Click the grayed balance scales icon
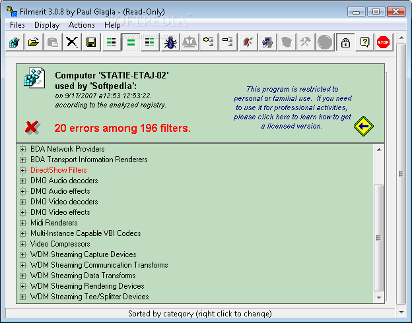The image size is (412, 323). [189, 42]
